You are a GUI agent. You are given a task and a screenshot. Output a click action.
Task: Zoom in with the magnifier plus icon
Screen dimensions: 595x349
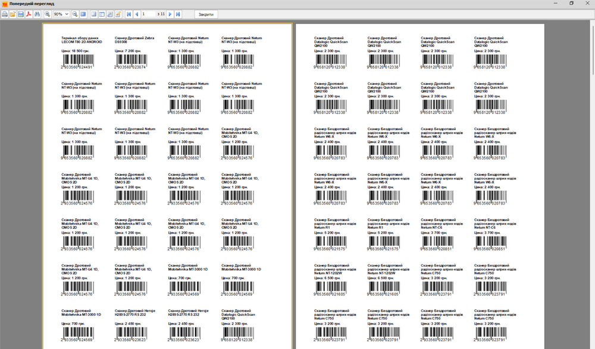click(47, 14)
